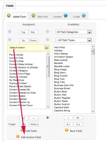Click the blue @ E-mail icon
Image resolution: width=106 pixels, height=142 pixels.
click(x=84, y=15)
